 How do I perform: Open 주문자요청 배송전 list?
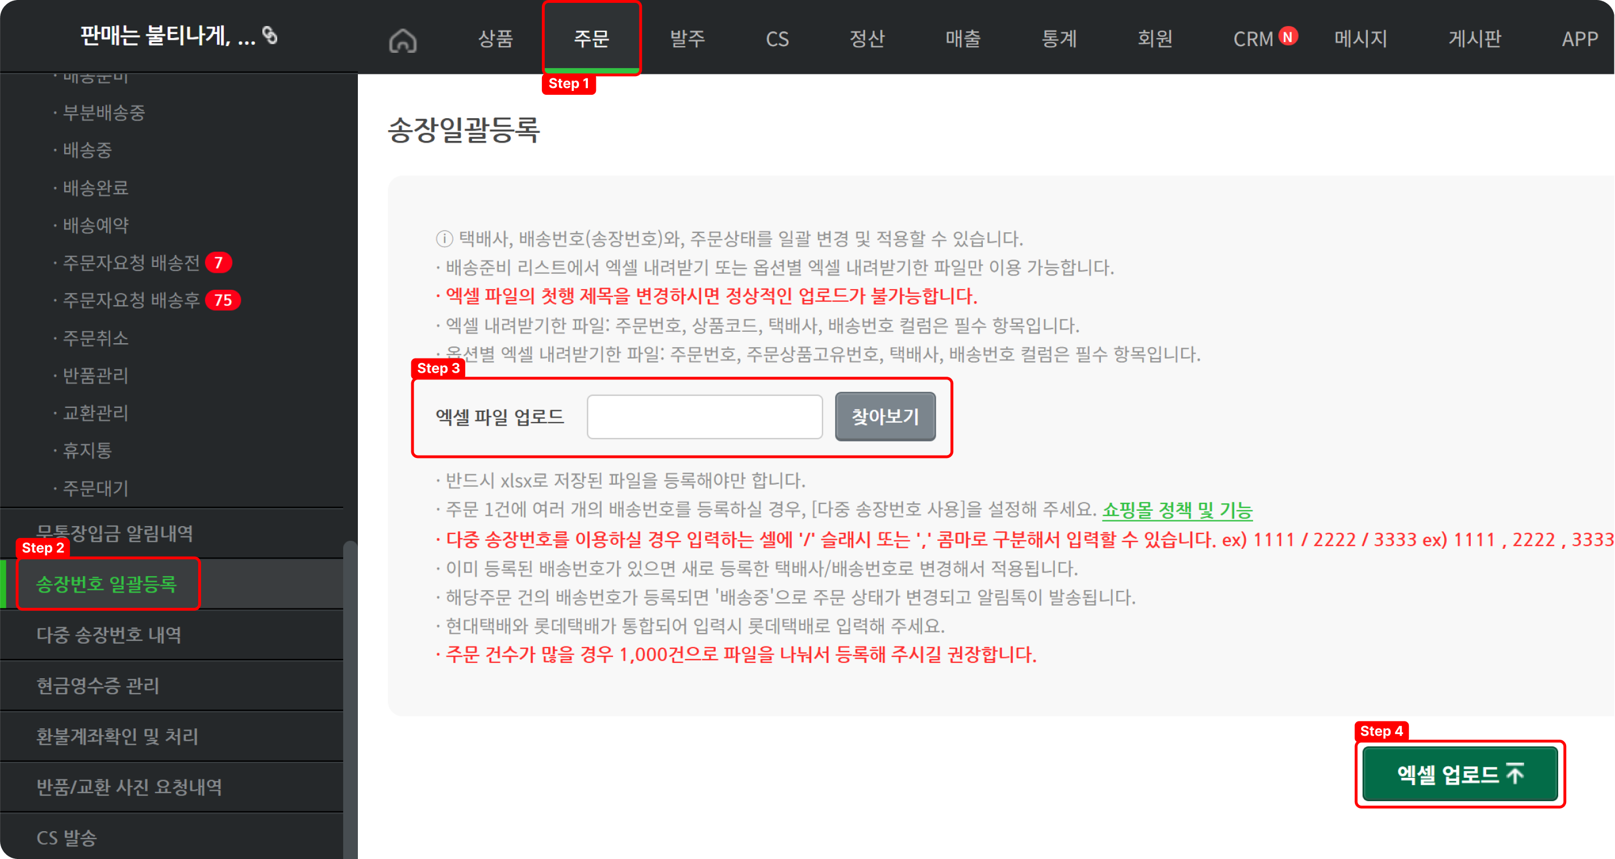[131, 262]
